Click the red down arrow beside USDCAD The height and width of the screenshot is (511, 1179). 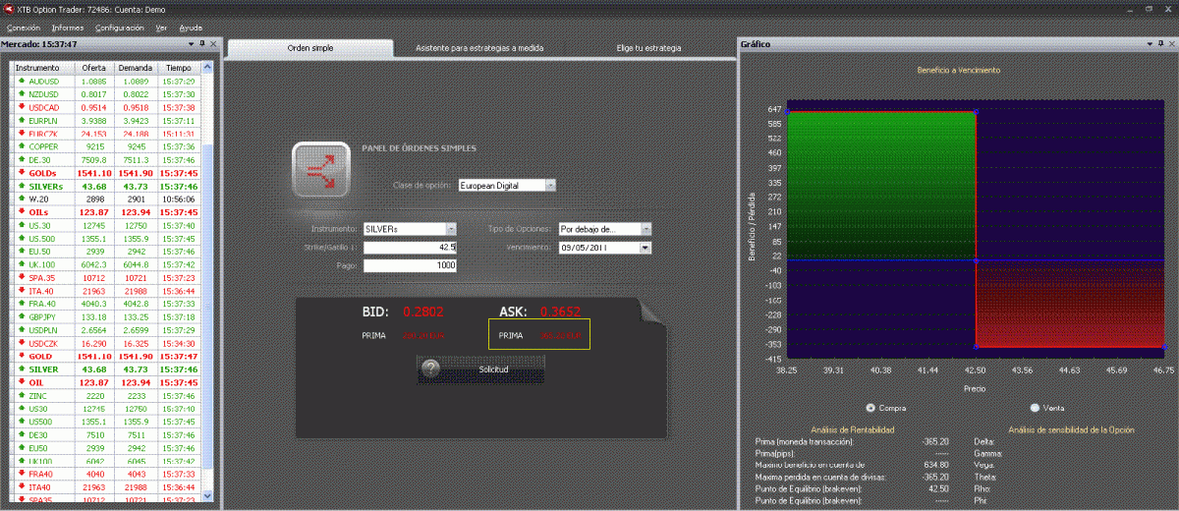click(21, 107)
